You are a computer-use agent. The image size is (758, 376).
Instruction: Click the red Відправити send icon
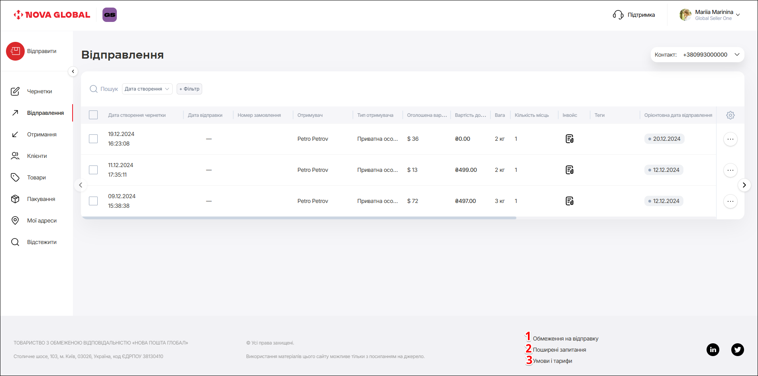tap(15, 51)
